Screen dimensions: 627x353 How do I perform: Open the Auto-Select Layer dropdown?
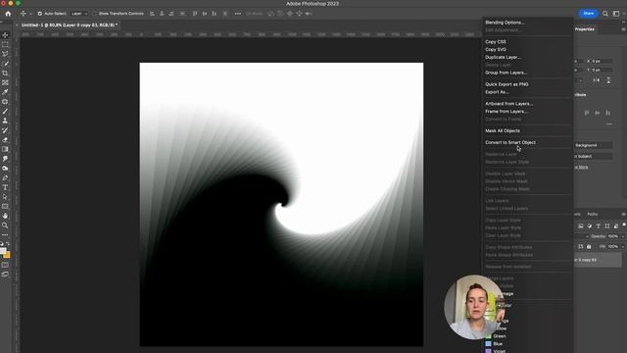pos(79,14)
